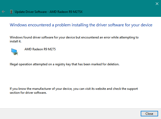This screenshot has width=161, height=119.
Task: Click the Close button
Action: tap(149, 113)
